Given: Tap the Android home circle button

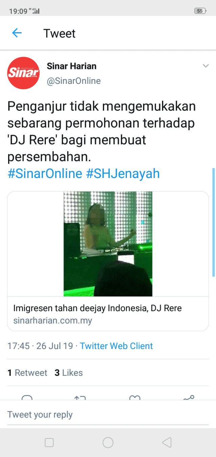Looking at the screenshot, I should click(x=108, y=442).
